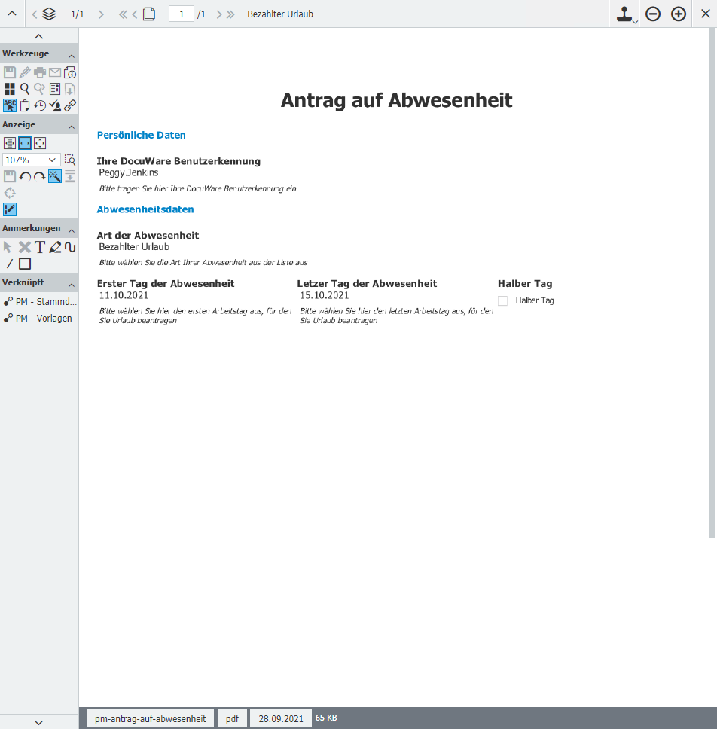Rotate the page counterclockwise
717x729 pixels.
pos(25,176)
